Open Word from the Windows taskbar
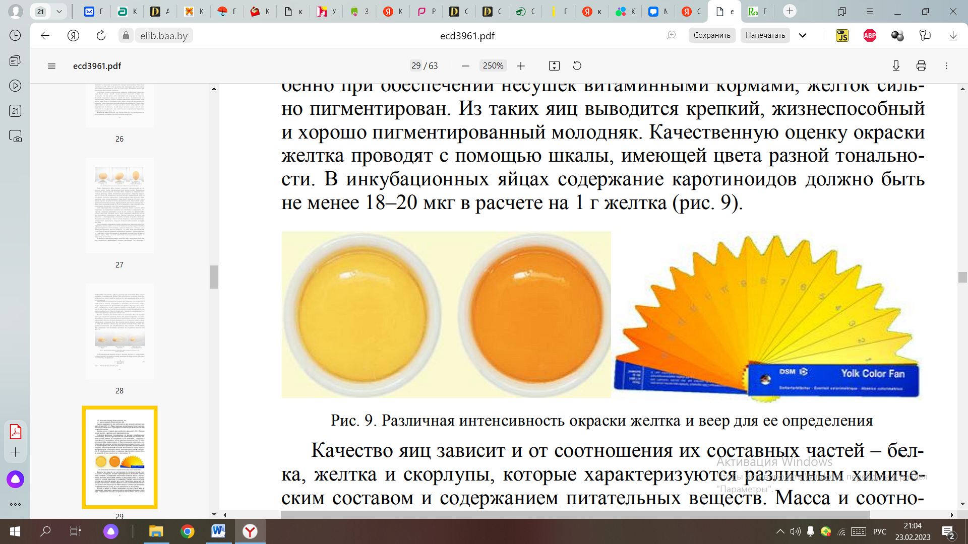Screen dimensions: 968x544 (218, 531)
